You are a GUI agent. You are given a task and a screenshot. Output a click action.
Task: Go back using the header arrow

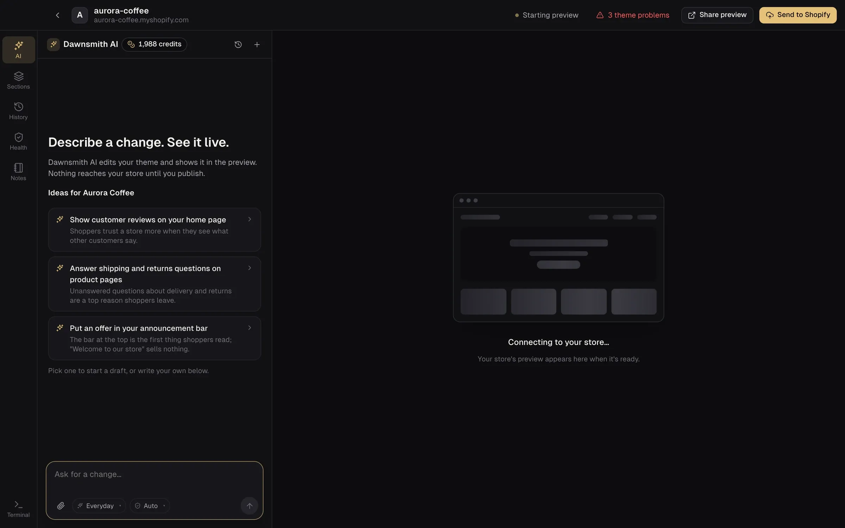tap(57, 15)
